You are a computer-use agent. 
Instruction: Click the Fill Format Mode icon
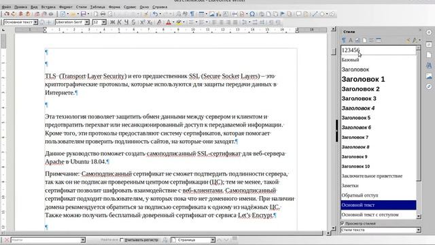(x=408, y=40)
